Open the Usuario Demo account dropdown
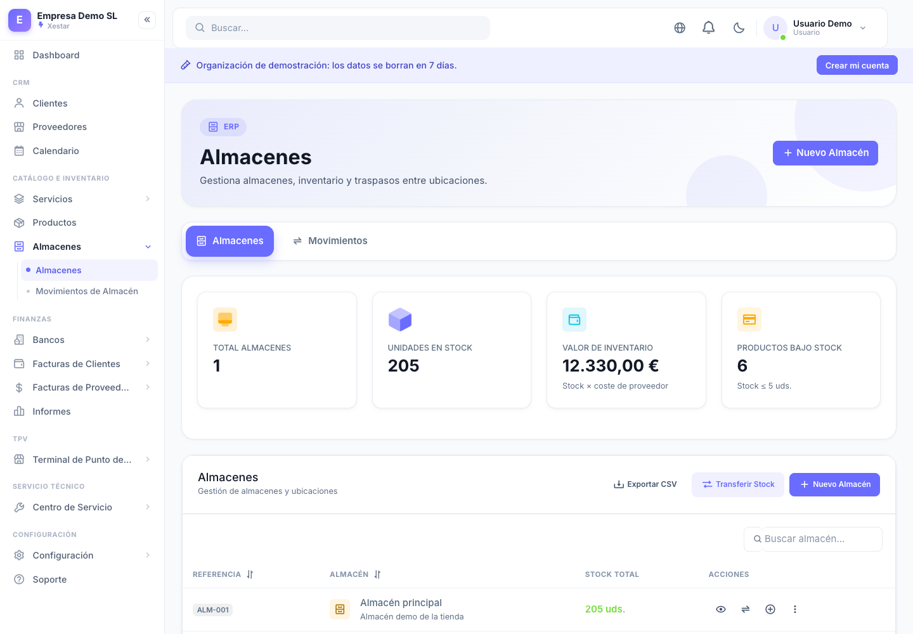Screen dimensions: 913x634 point(816,28)
